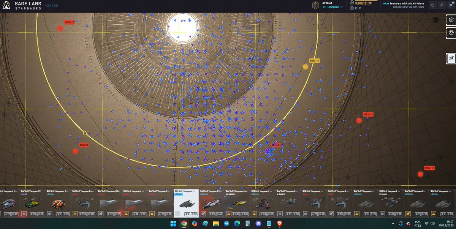Open fleets icon with 15 badge
The height and width of the screenshot is (229, 456).
451,5
